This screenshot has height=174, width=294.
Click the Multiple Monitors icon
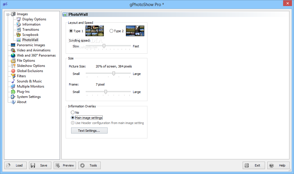click(x=13, y=86)
